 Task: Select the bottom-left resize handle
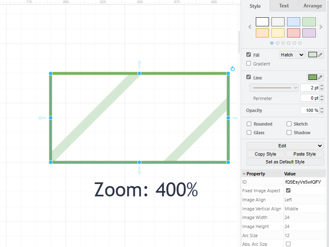coord(51,162)
